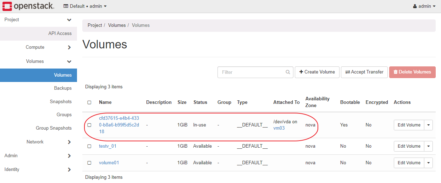Open actions dropdown arrow for testv_01

(x=429, y=146)
